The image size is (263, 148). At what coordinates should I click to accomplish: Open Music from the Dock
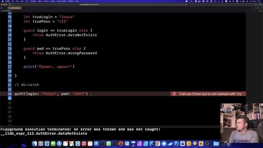[84, 143]
